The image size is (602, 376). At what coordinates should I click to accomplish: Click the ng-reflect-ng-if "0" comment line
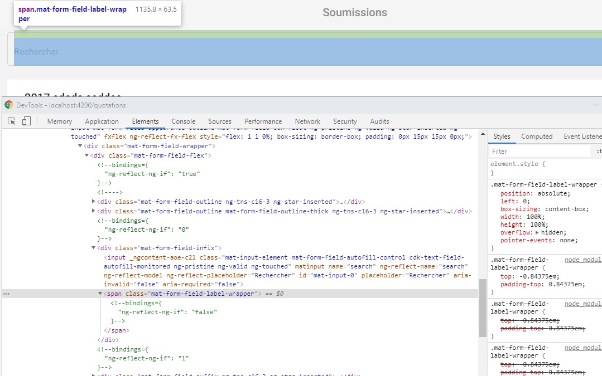(147, 229)
